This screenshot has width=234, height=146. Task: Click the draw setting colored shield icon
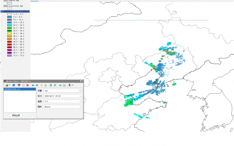pyautogui.click(x=51, y=85)
